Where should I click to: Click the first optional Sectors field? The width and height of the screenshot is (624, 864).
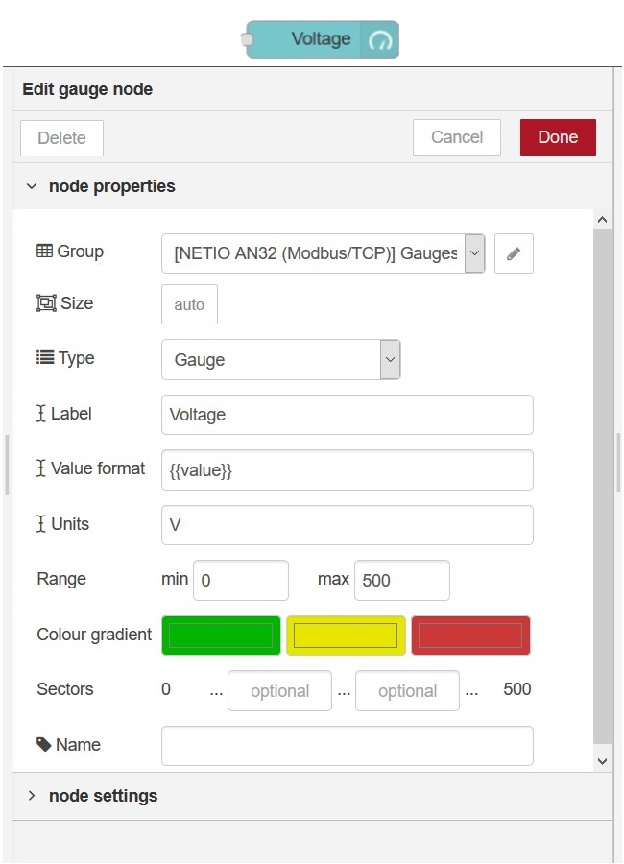pos(279,690)
